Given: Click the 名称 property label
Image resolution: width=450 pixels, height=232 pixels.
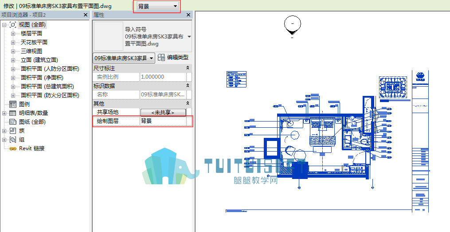Looking at the screenshot, I should [102, 95].
